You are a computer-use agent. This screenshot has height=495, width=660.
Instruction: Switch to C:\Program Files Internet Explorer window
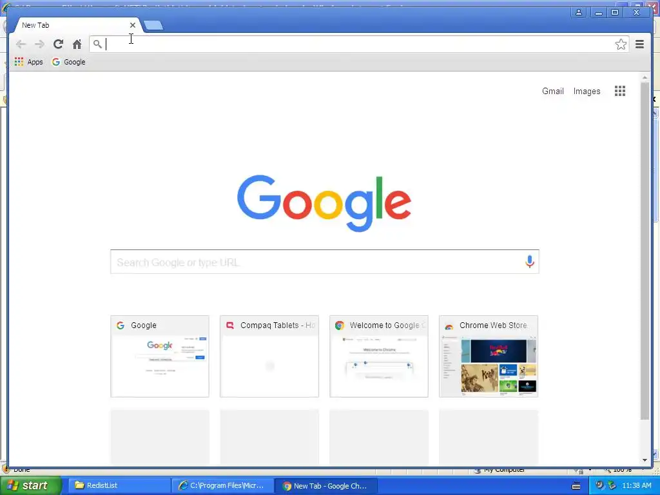[x=222, y=485]
